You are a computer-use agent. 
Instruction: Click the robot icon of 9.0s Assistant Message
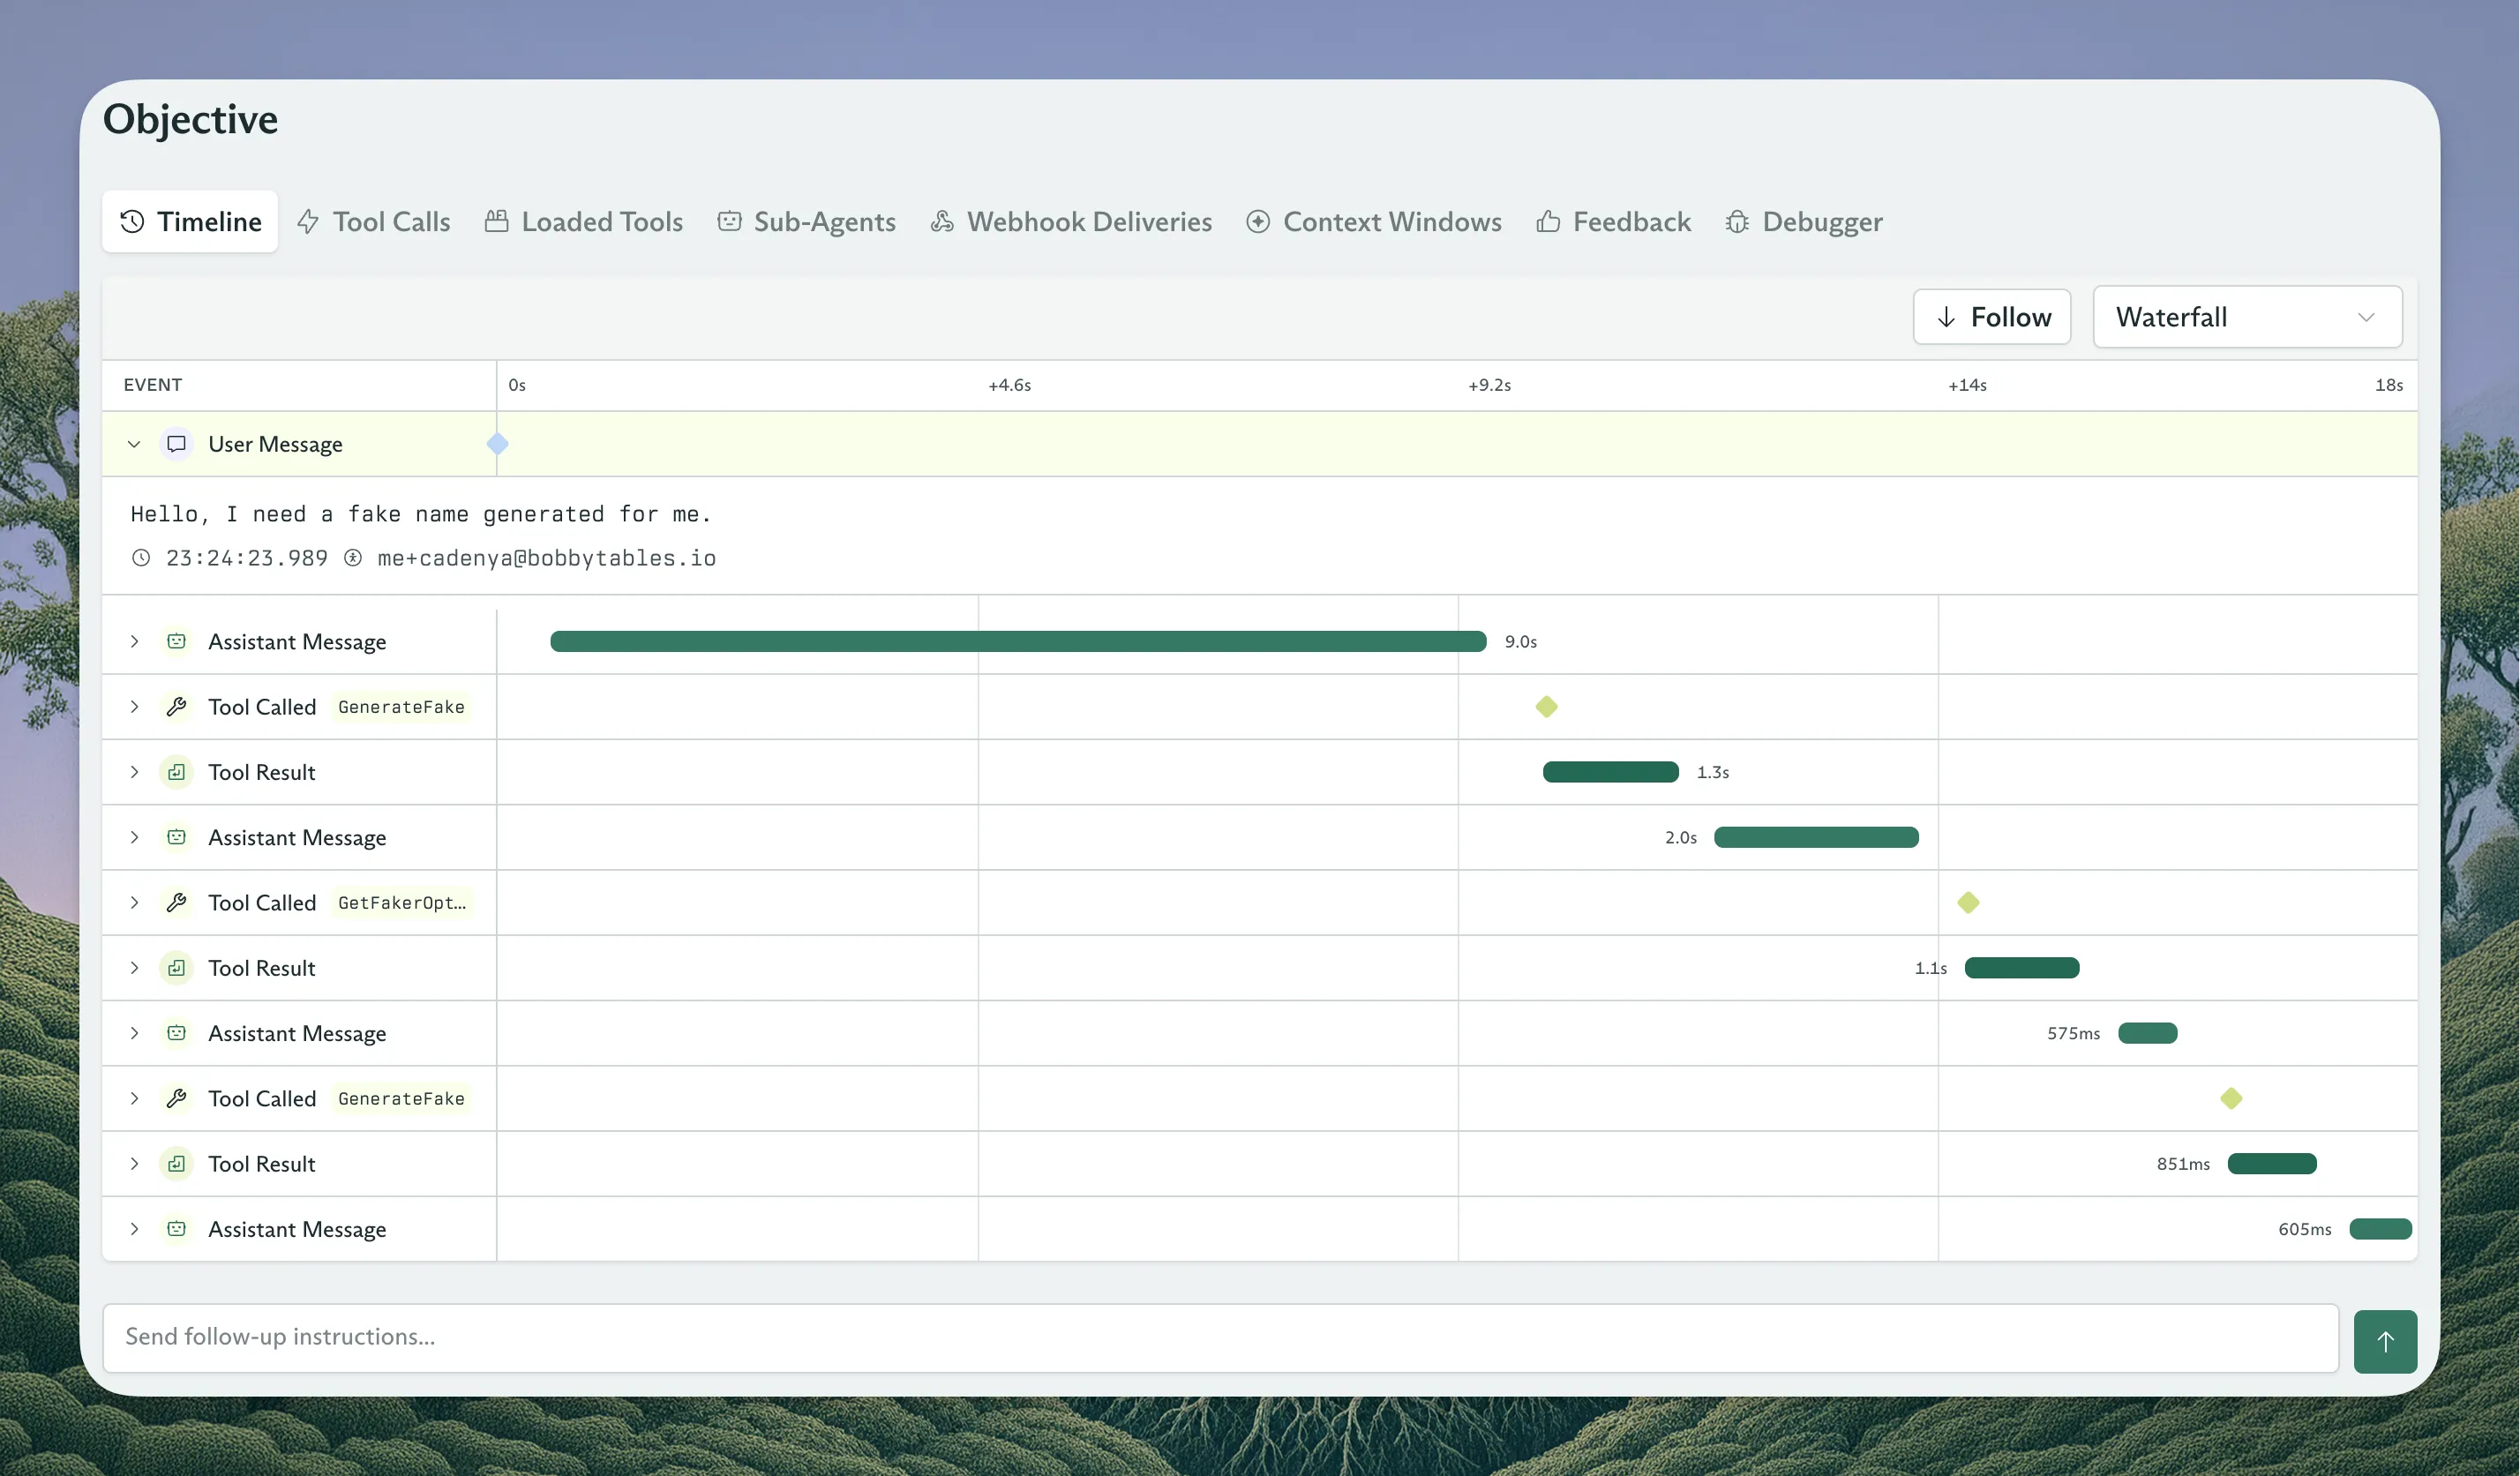click(x=177, y=641)
